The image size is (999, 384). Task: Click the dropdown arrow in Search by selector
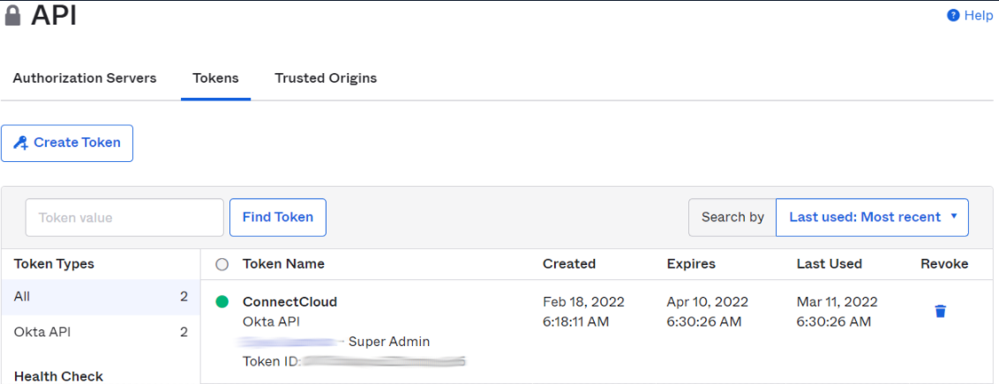click(x=954, y=217)
